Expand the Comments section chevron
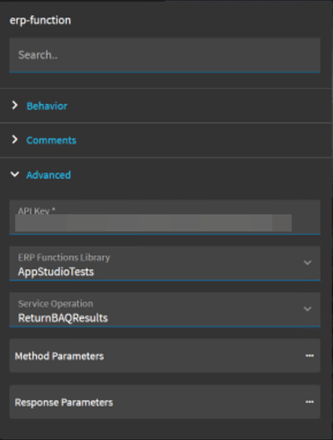 pos(15,140)
